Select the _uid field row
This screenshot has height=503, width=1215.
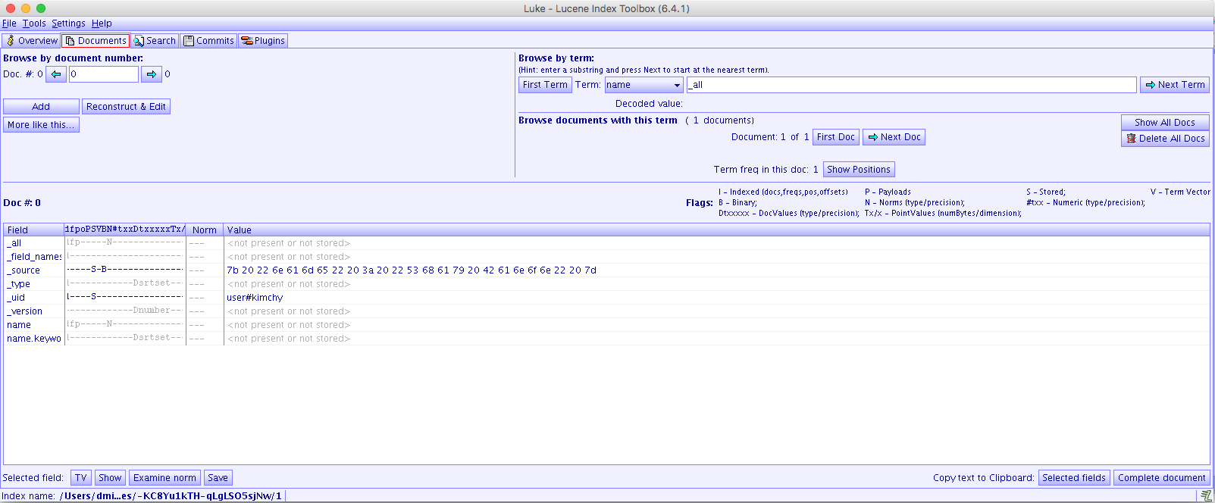pos(606,298)
